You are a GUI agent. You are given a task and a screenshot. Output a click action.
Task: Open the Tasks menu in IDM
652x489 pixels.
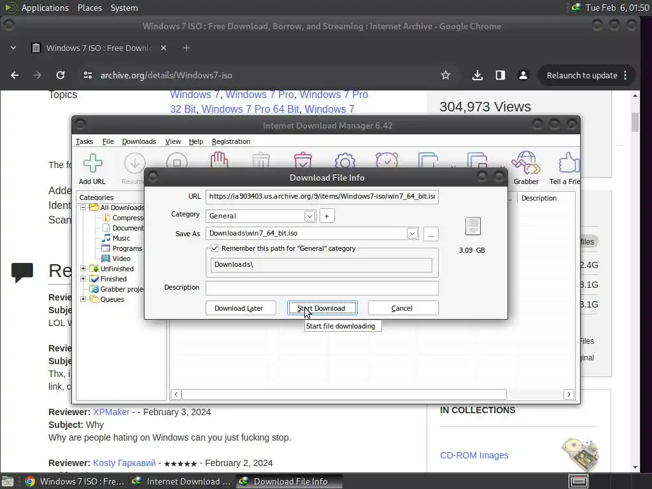click(x=85, y=141)
